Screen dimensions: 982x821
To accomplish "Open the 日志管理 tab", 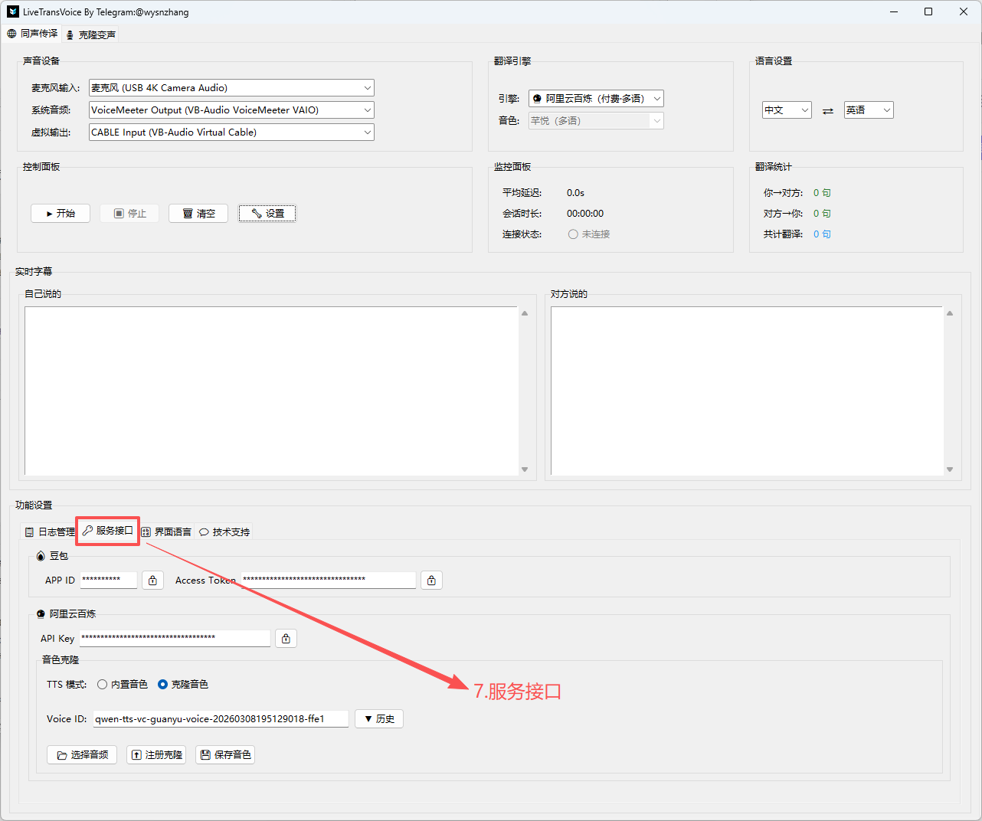I will (x=50, y=532).
